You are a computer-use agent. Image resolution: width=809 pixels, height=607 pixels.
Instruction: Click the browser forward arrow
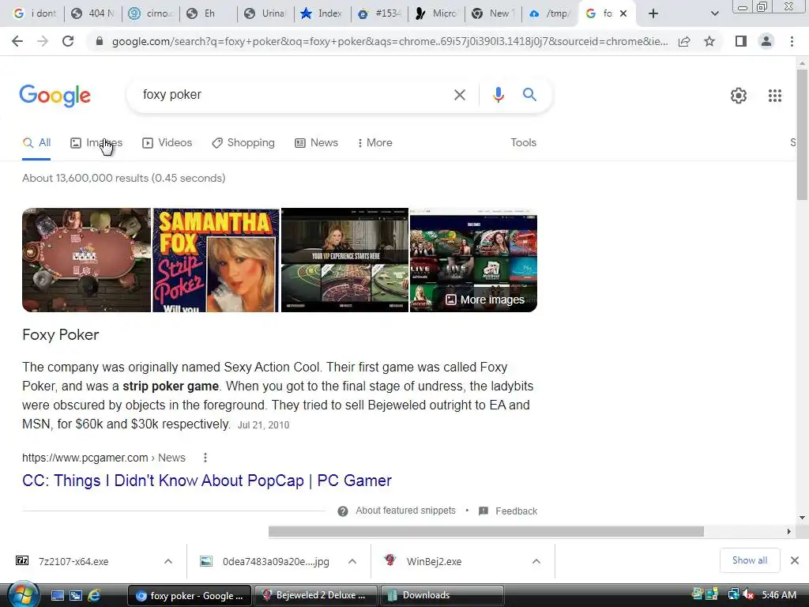[43, 41]
